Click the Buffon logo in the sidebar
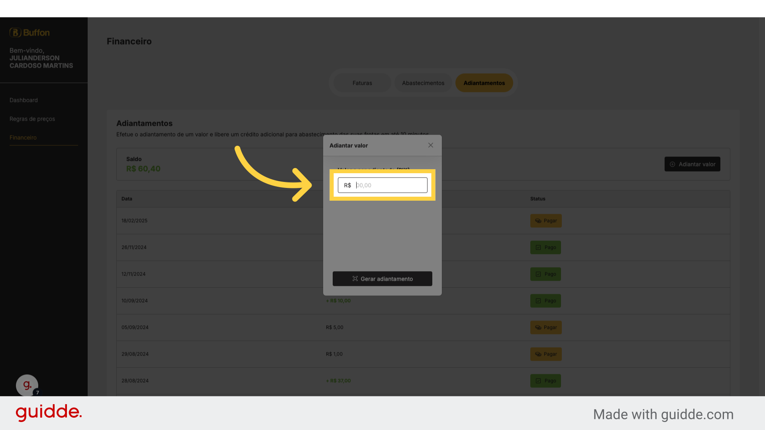 pos(29,33)
